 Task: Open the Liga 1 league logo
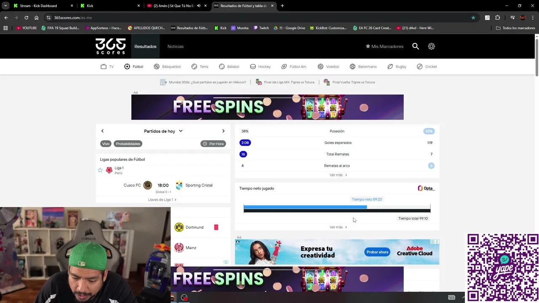point(109,170)
